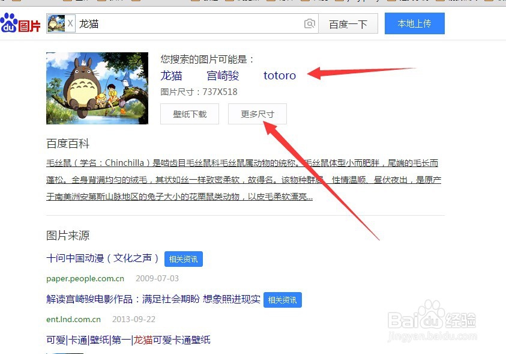The height and width of the screenshot is (354, 506).
Task: Click the 更多尺寸 more sizes button
Action: point(257,114)
